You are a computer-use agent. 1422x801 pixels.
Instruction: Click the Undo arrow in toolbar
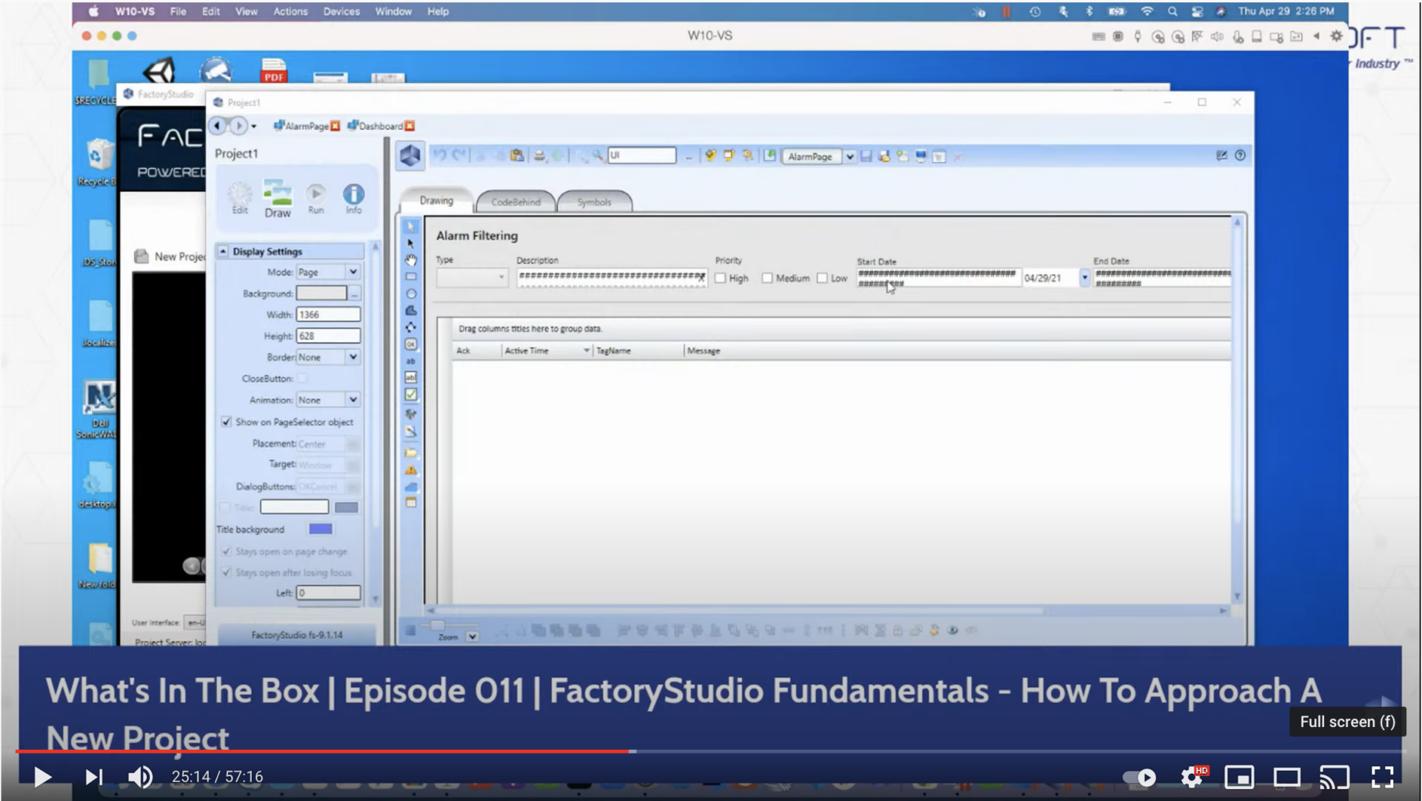tap(440, 156)
